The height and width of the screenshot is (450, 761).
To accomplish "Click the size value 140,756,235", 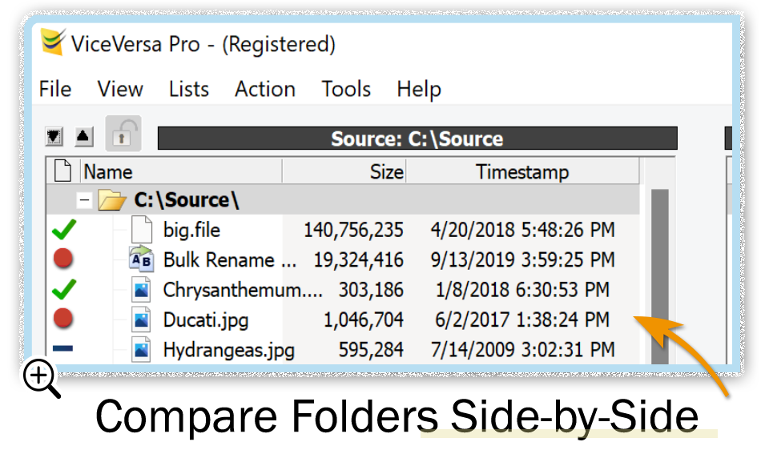I will coord(353,230).
